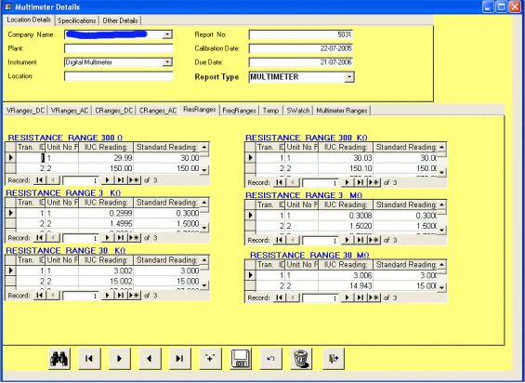Click the Location input field
The width and height of the screenshot is (525, 383).
pos(119,76)
